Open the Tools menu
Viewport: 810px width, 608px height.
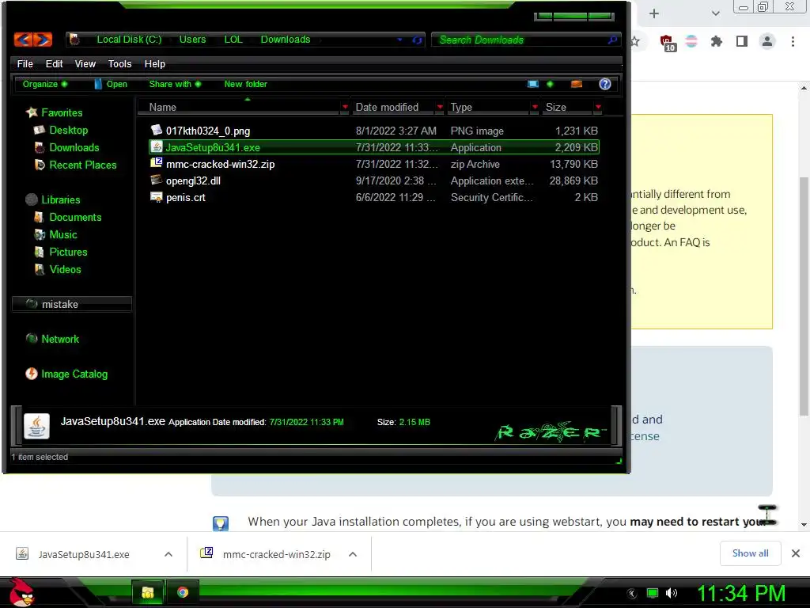119,63
